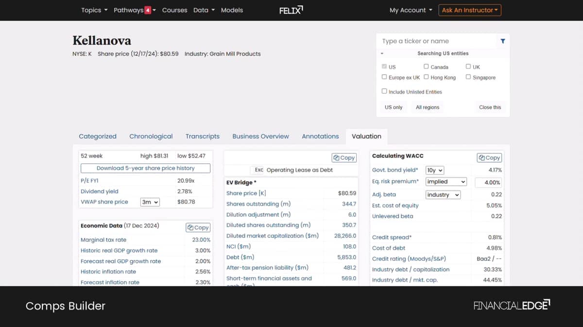The width and height of the screenshot is (583, 327).
Task: Select the Valuation tab
Action: point(366,137)
